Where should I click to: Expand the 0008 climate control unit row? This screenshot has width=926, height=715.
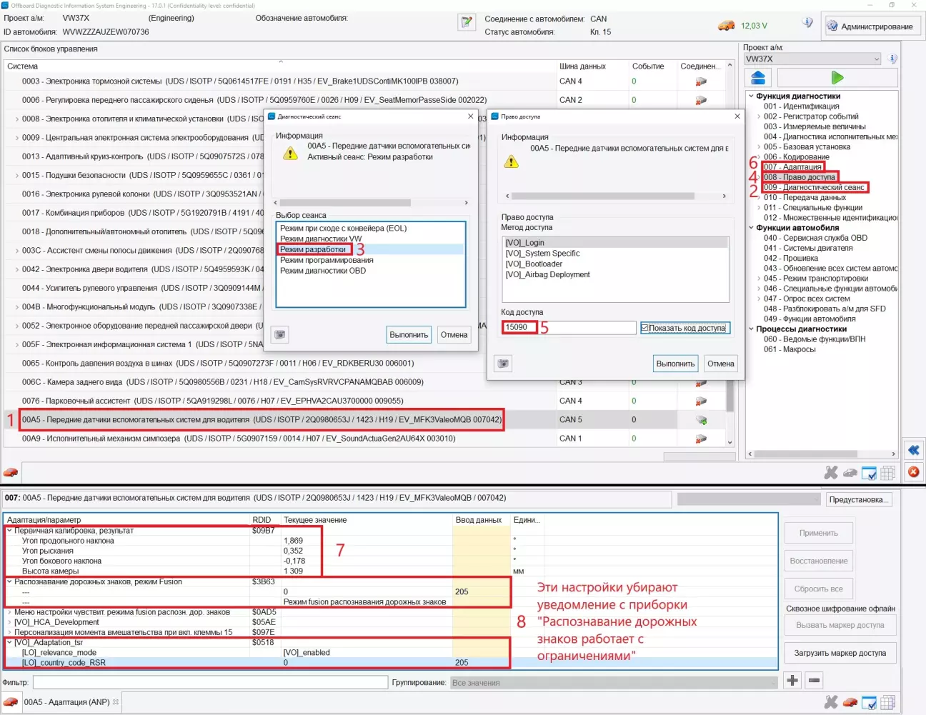click(x=16, y=119)
